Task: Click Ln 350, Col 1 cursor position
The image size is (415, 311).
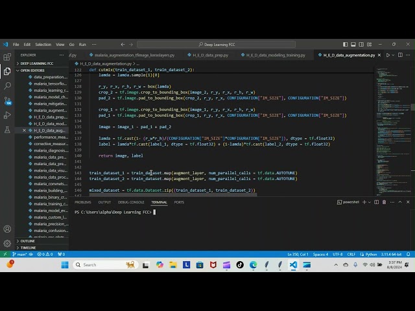Action: click(x=298, y=255)
